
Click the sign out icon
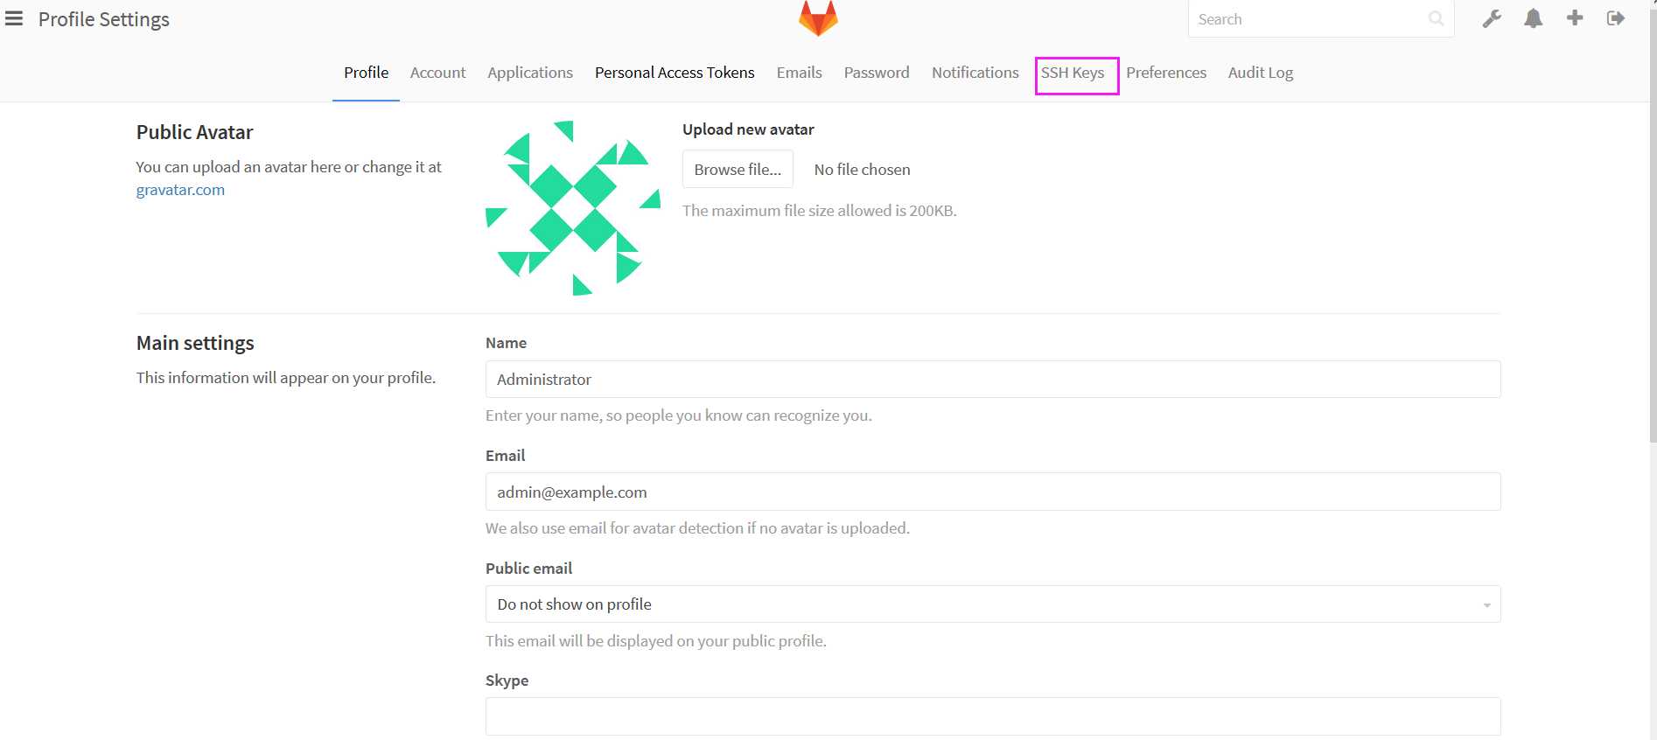pos(1616,18)
